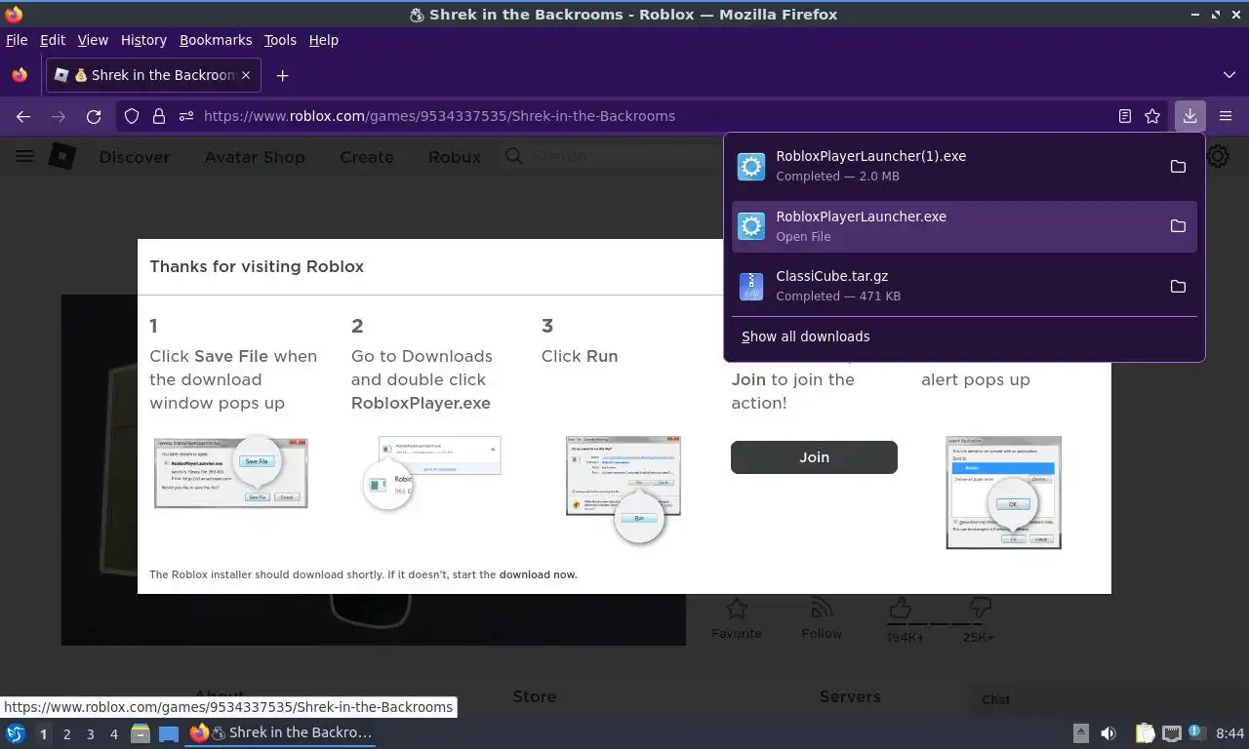The image size is (1249, 749).
Task: Go back one page
Action: point(23,116)
